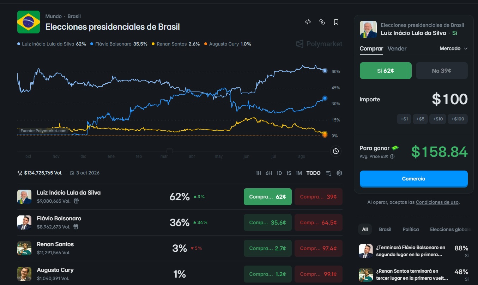Select the 1M time range
Viewport: 478px width, 285px height.
coord(299,173)
